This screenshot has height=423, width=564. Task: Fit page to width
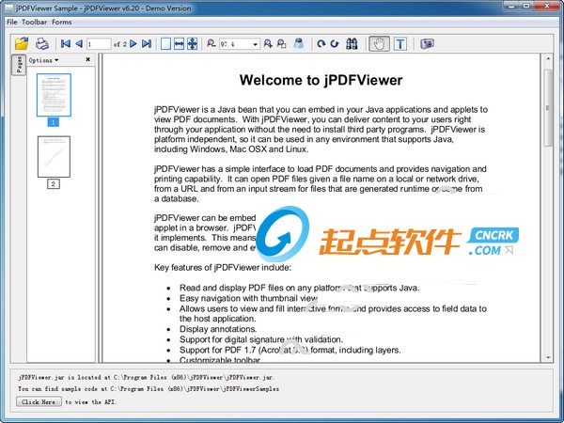coord(179,44)
